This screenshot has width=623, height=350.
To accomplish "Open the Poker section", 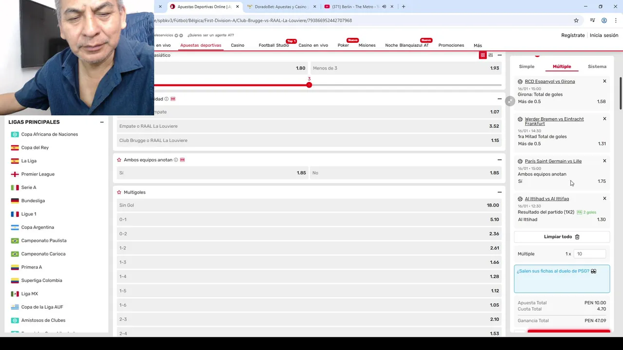I will click(343, 45).
